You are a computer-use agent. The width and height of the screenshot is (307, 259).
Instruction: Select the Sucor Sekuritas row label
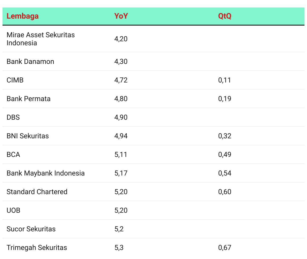tap(31, 229)
